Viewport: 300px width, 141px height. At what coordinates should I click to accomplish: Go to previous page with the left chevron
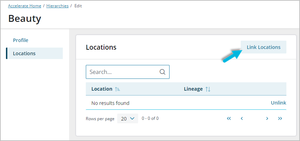click(242, 118)
